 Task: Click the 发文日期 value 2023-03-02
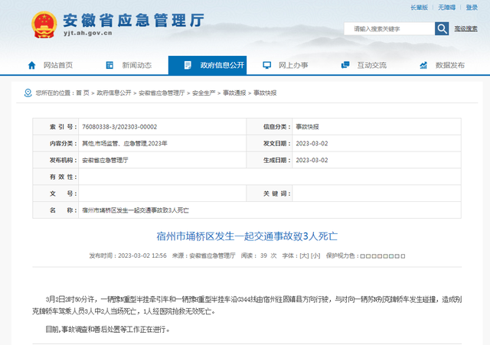312,143
